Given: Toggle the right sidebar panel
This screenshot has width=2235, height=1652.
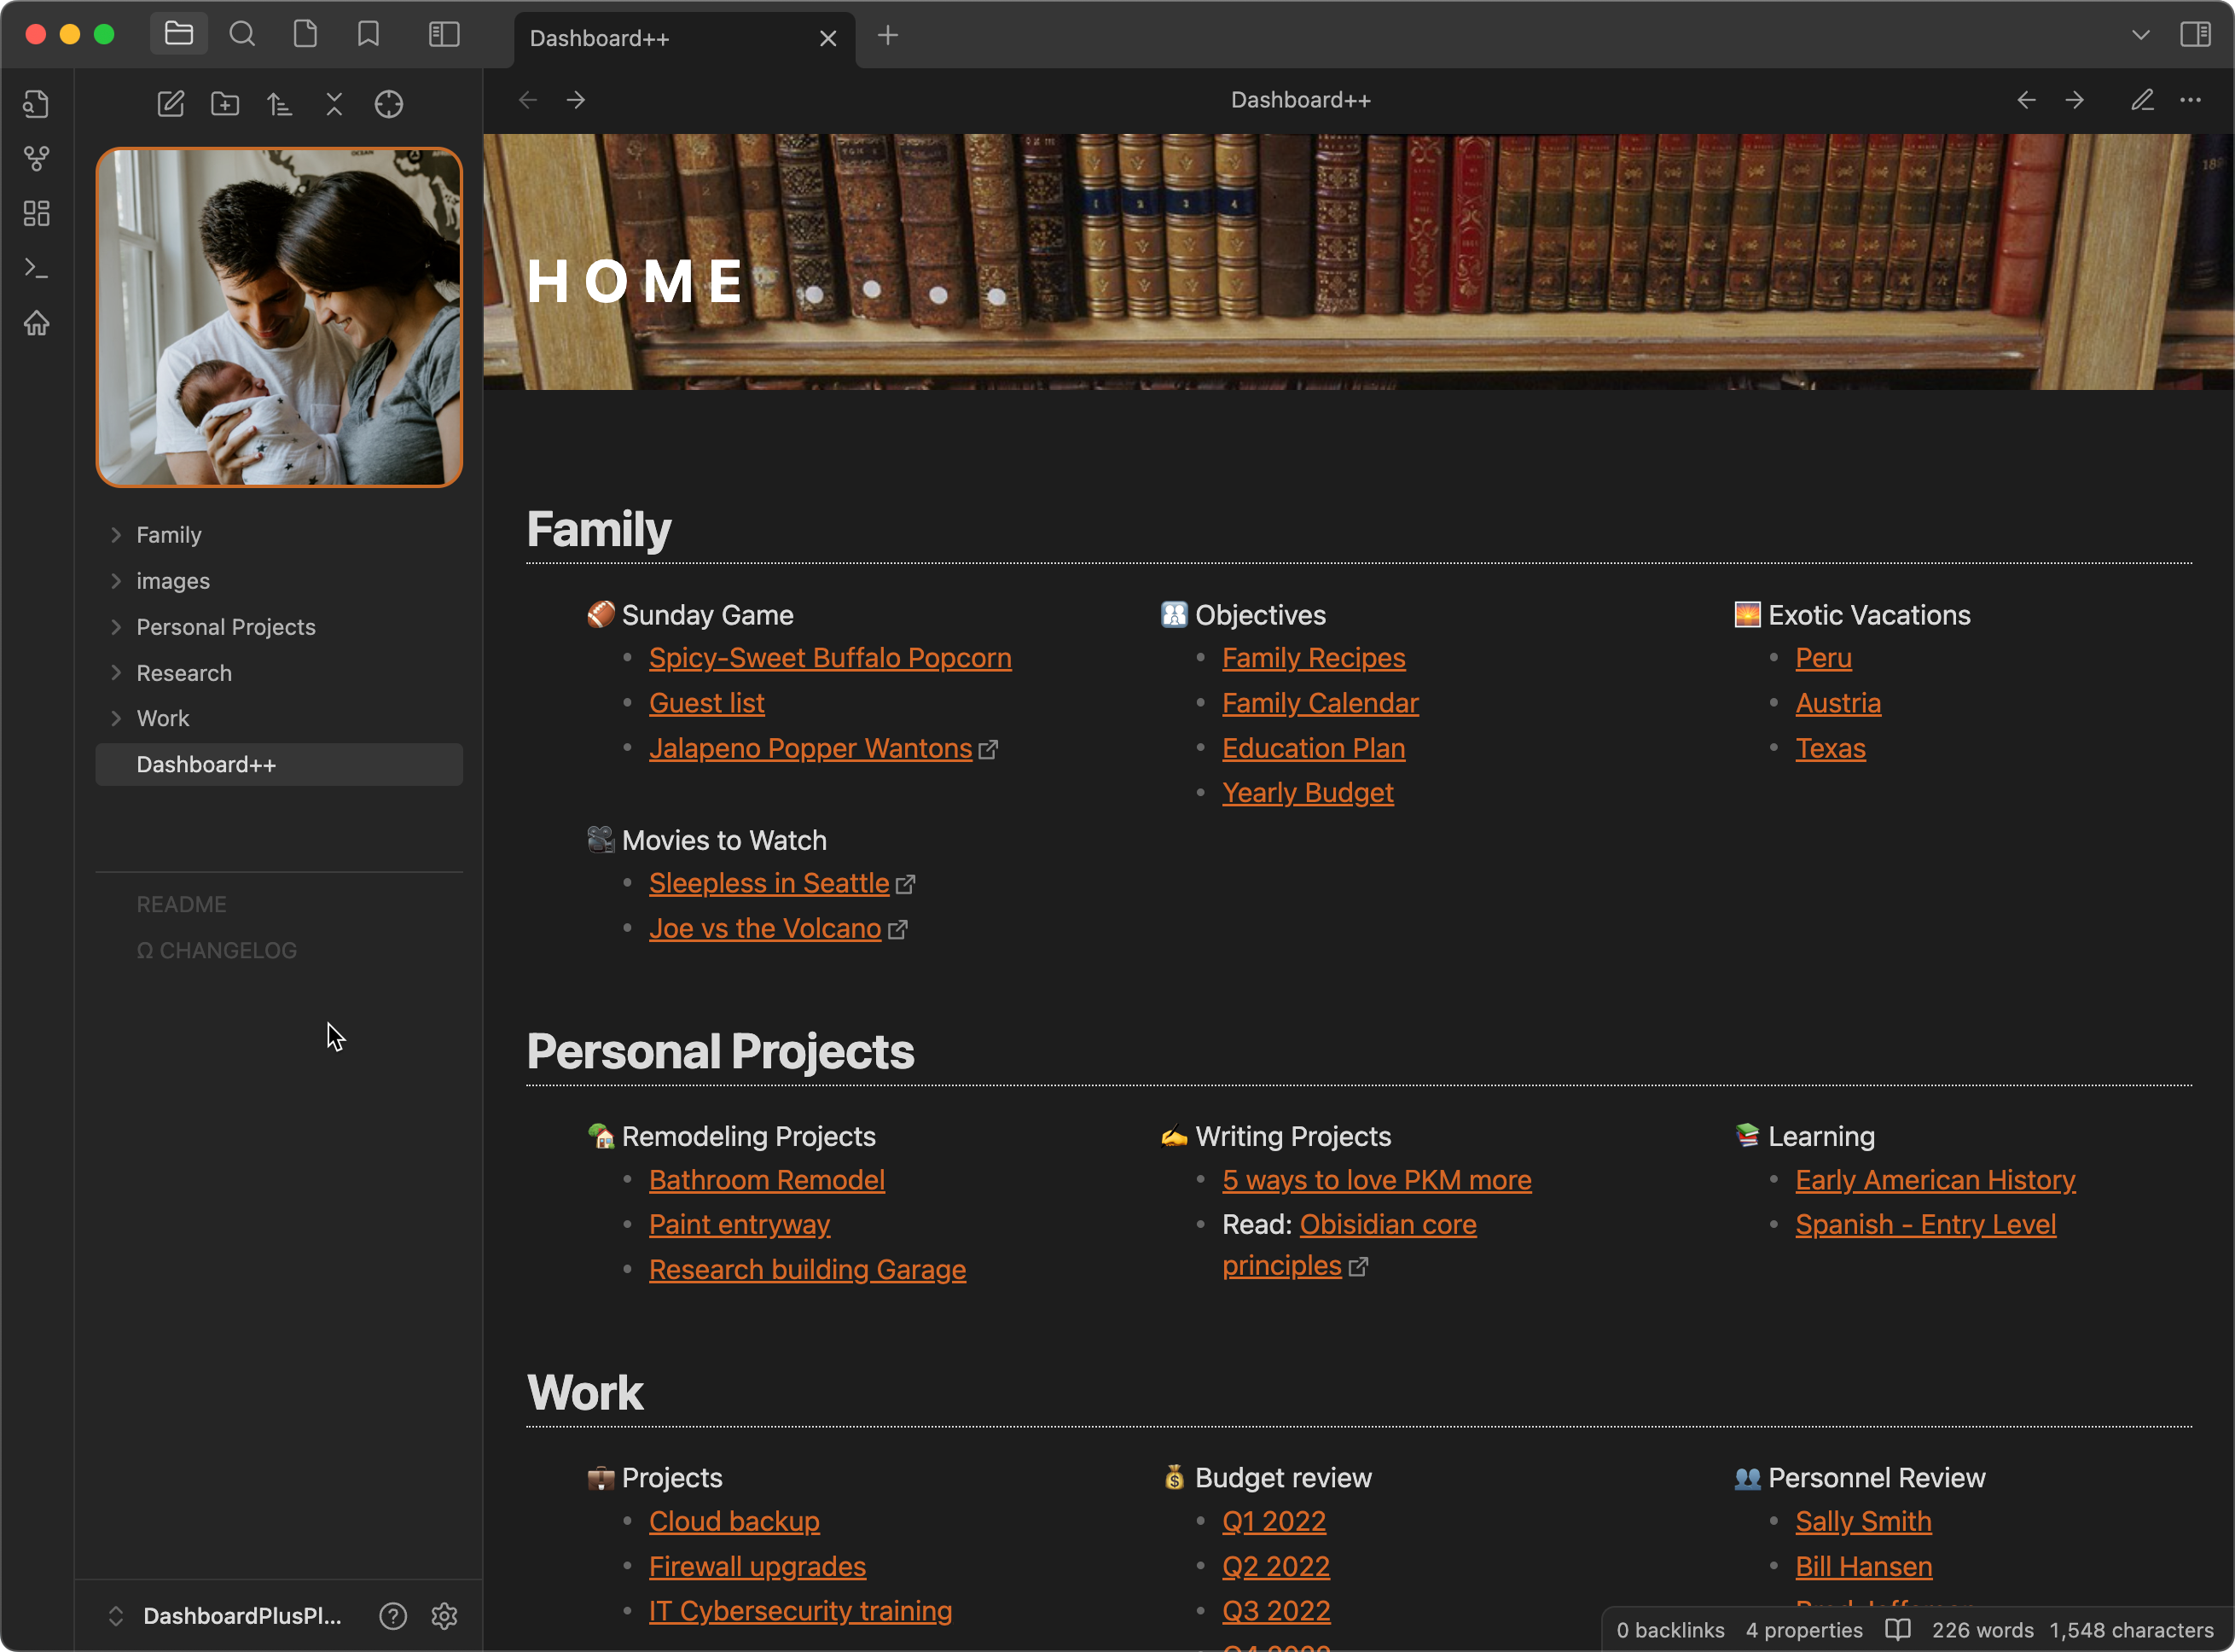Looking at the screenshot, I should coord(2195,35).
